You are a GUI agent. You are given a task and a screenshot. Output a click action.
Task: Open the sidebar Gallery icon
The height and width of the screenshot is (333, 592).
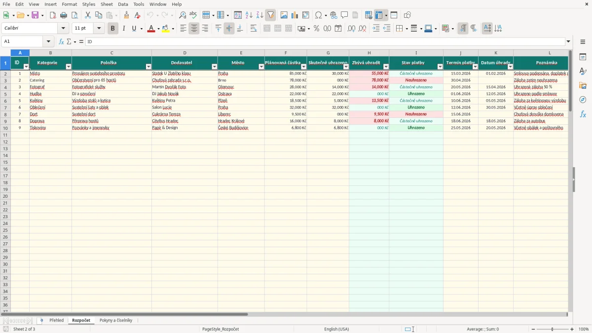click(x=583, y=86)
